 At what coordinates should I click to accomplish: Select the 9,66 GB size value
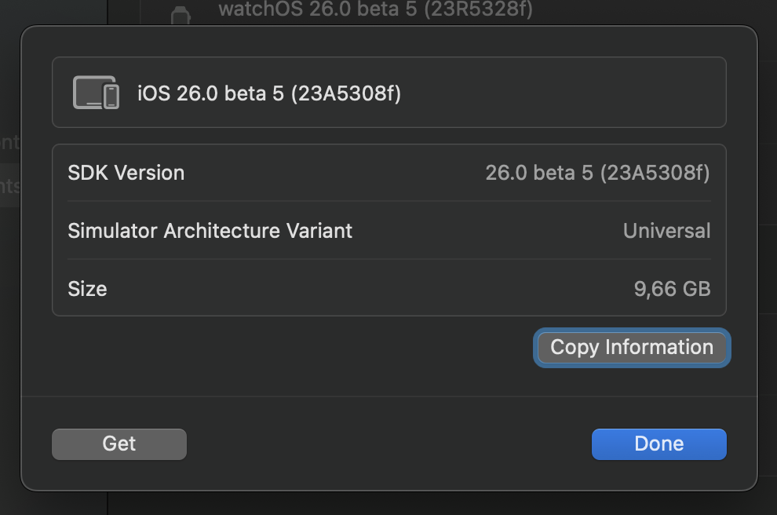(673, 289)
